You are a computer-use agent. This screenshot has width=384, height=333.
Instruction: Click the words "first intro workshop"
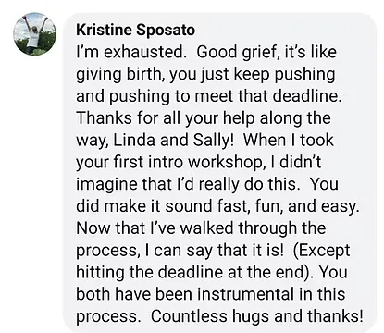(x=186, y=162)
